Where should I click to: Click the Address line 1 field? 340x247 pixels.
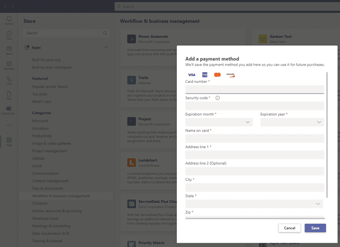point(254,155)
